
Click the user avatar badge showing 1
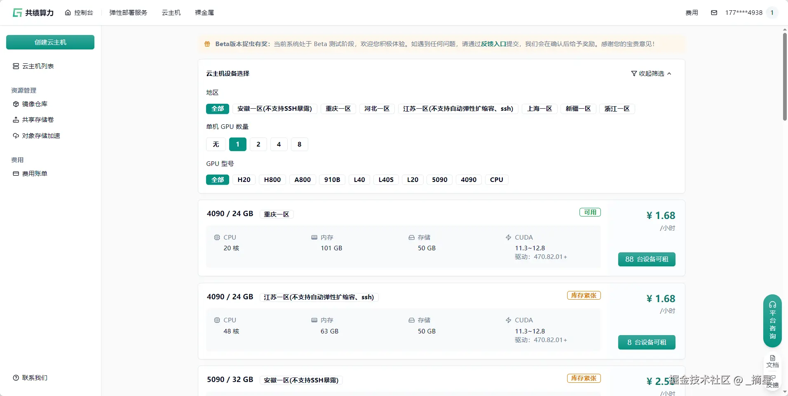coord(772,13)
